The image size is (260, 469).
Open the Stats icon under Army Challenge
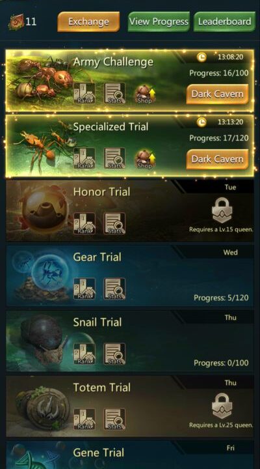point(114,93)
